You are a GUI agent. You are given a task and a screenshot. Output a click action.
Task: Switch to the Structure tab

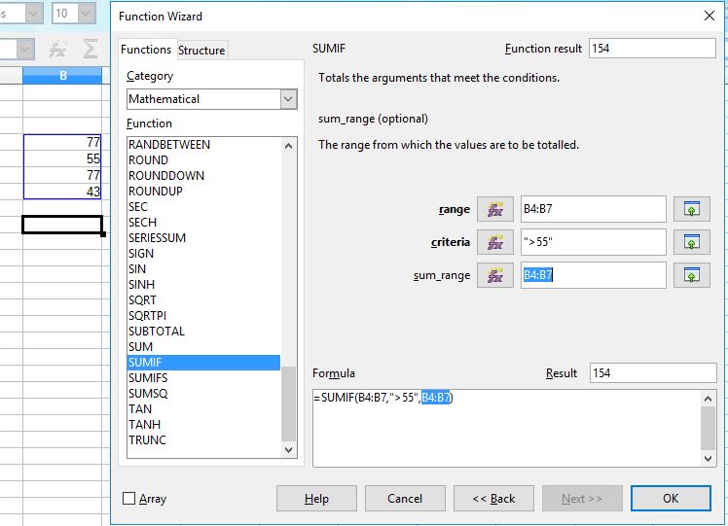(x=202, y=51)
